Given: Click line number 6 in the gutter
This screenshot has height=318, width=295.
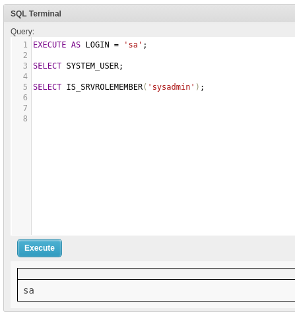Looking at the screenshot, I should [25, 98].
